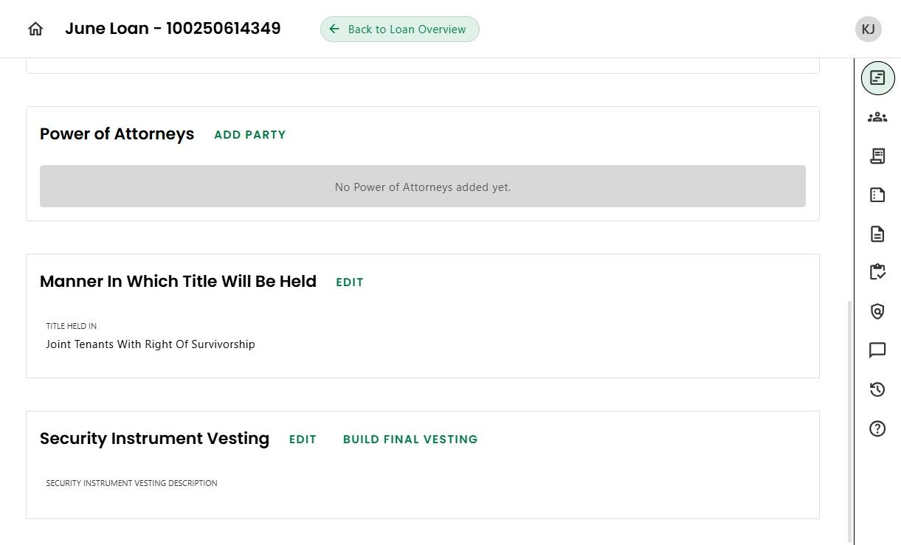Open the document page sidebar icon

click(877, 234)
